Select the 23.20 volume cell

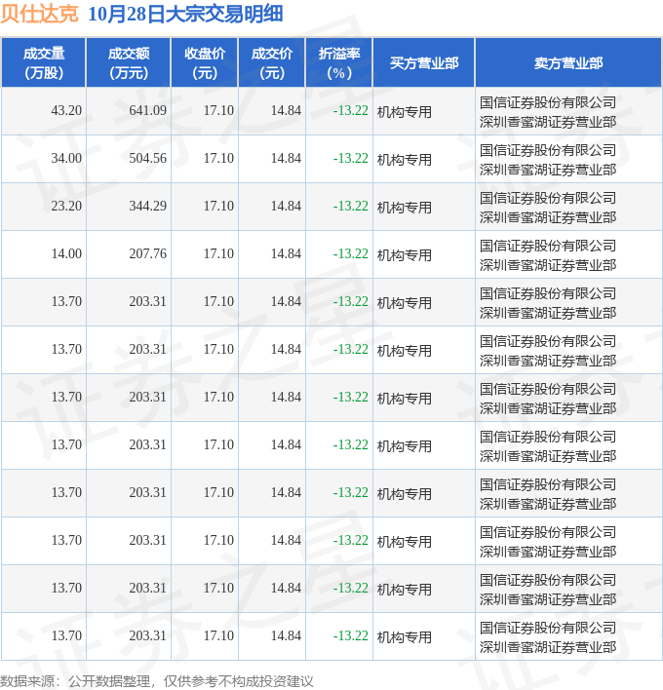pos(66,207)
